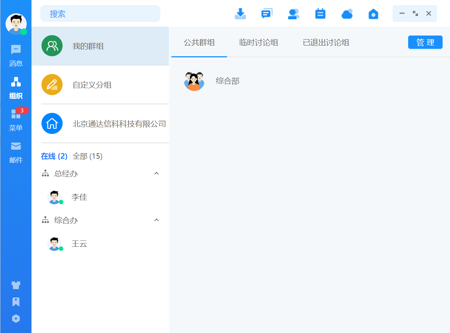
Task: Open 邮件 mail in the sidebar
Action: [16, 152]
